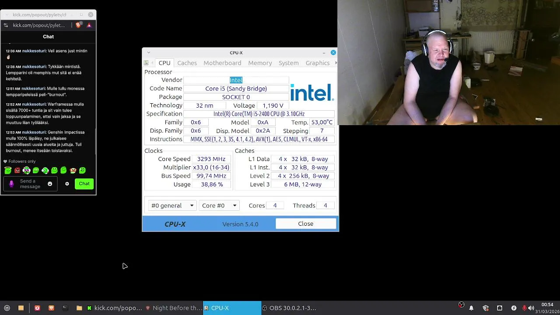560x315 pixels.
Task: Click the '6 MB, 12-way' Level 3 cache value
Action: pyautogui.click(x=303, y=185)
